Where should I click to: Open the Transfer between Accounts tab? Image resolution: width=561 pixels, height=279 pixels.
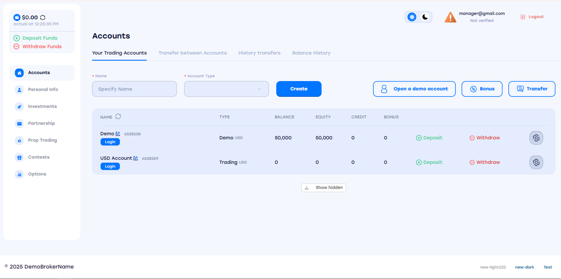point(192,53)
